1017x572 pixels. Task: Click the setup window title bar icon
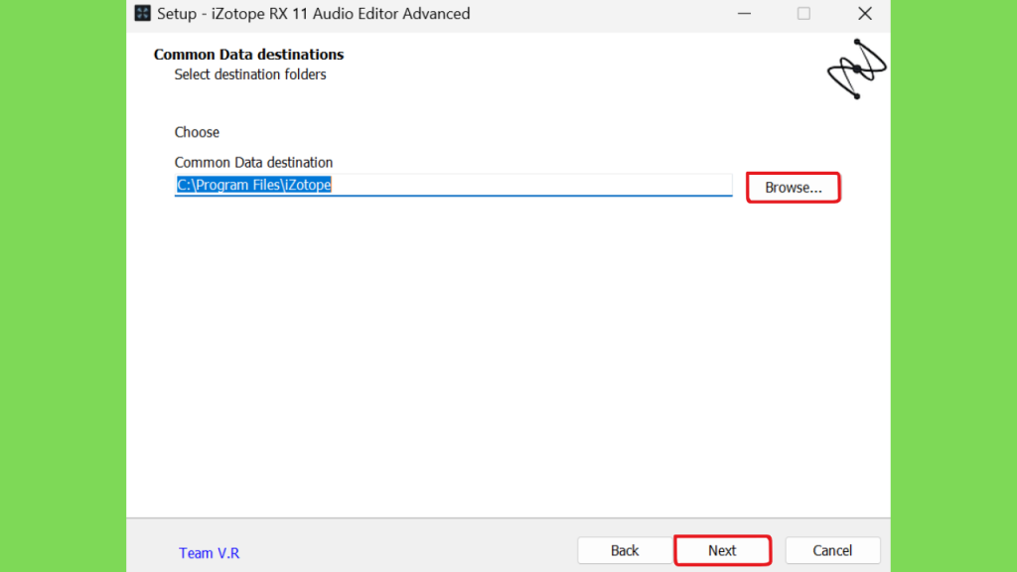pos(143,14)
